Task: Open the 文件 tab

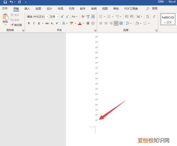Action: tap(5, 9)
